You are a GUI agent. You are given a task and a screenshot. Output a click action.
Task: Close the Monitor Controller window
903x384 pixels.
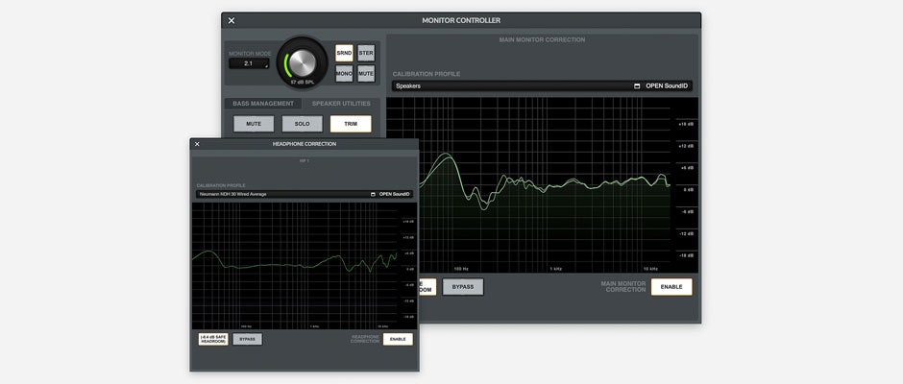coord(232,20)
